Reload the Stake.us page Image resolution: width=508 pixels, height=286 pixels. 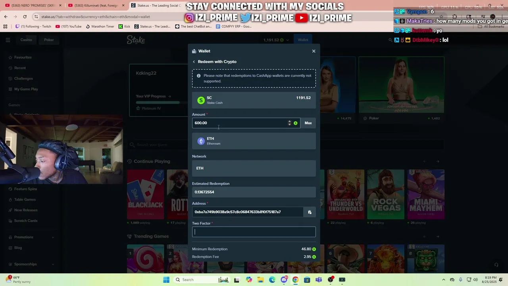[x=25, y=17]
